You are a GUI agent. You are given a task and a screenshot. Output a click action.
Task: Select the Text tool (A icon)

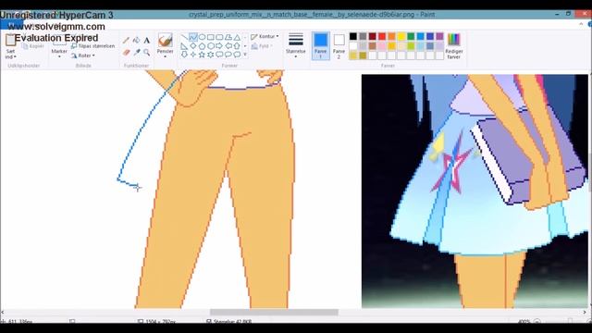pyautogui.click(x=147, y=40)
